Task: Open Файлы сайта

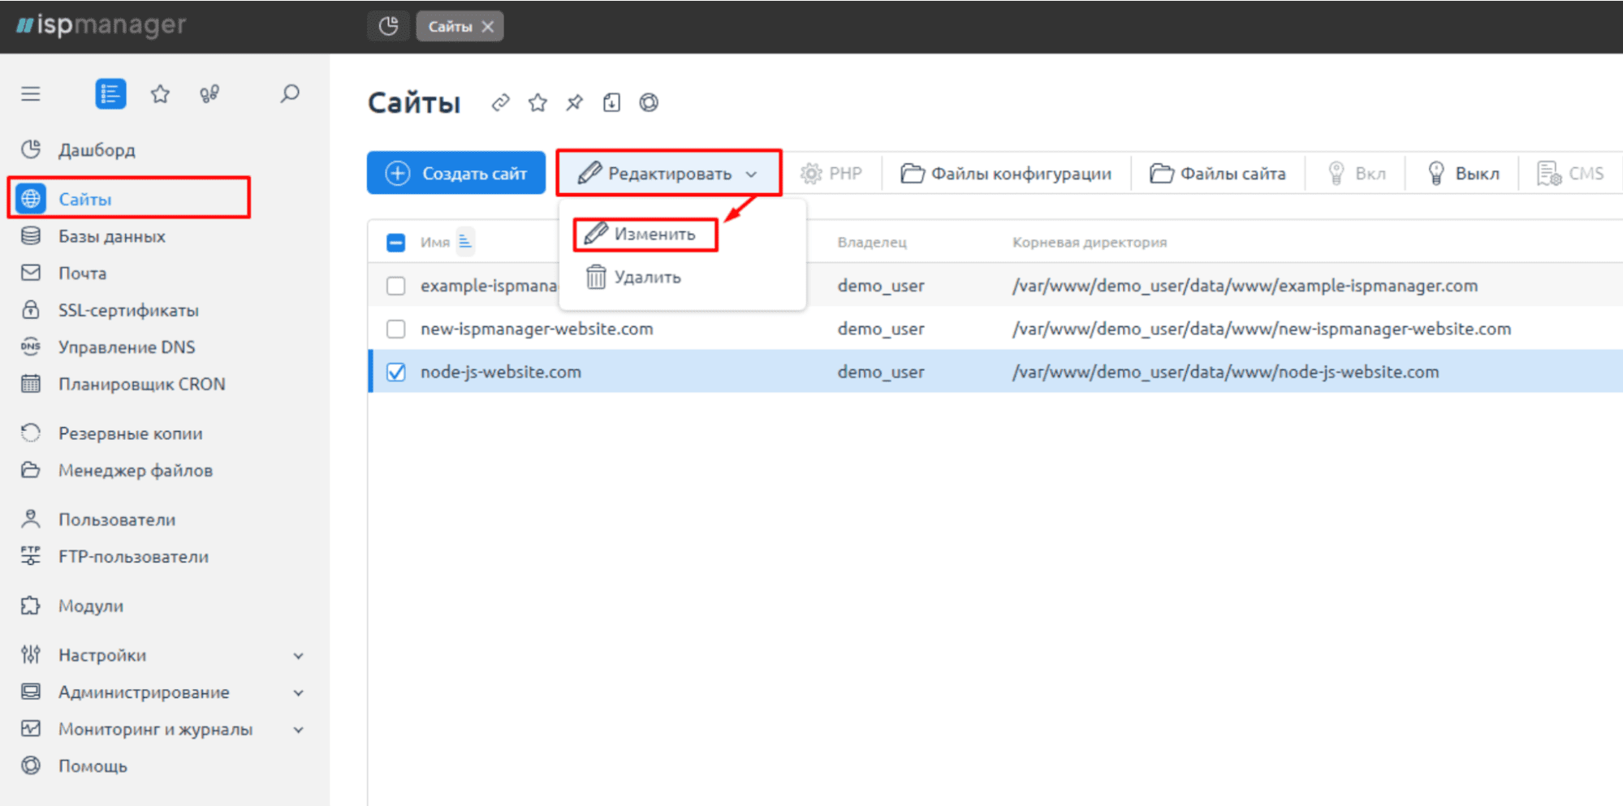Action: coord(1218,173)
